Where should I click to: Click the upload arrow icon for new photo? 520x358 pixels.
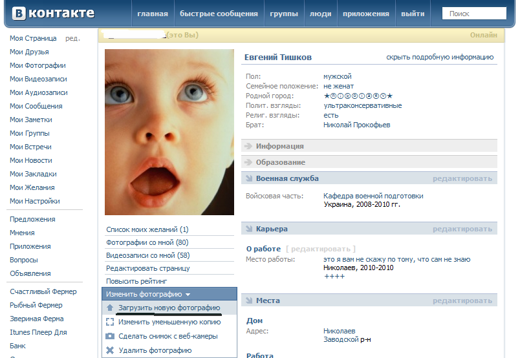point(110,308)
